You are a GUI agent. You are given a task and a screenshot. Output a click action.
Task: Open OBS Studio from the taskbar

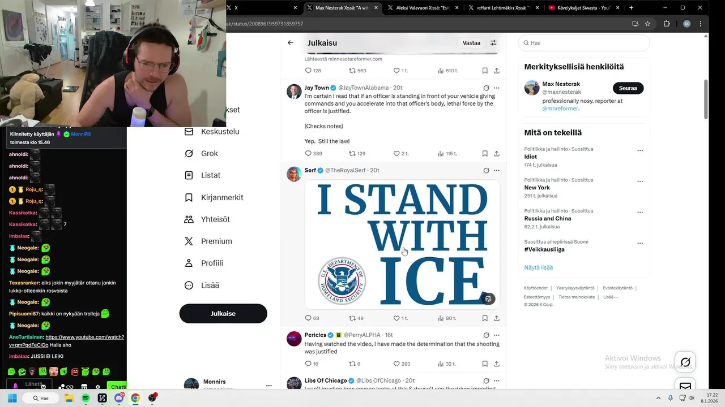tap(152, 398)
